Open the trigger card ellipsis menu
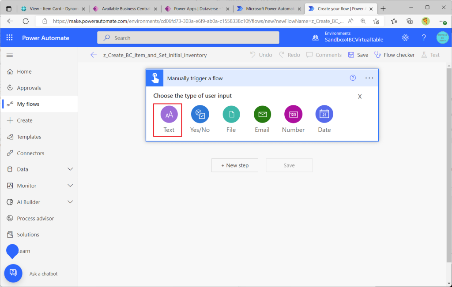 (369, 78)
